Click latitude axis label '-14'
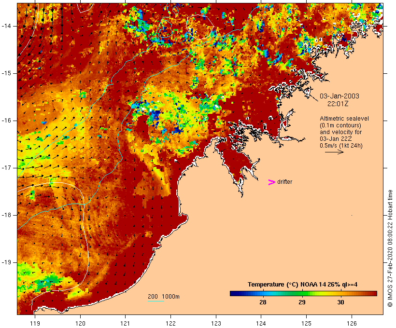396x328 pixels. pyautogui.click(x=6, y=26)
